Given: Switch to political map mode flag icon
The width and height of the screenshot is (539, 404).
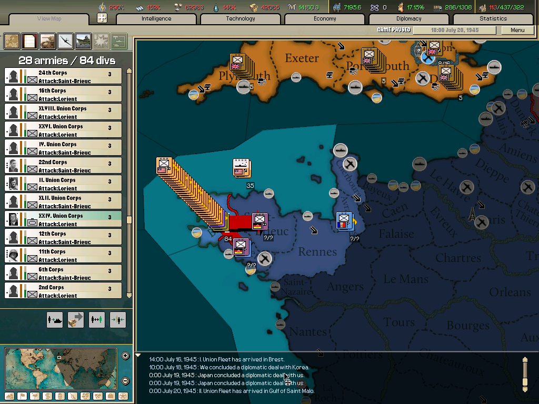Looking at the screenshot, I should pos(22,396).
